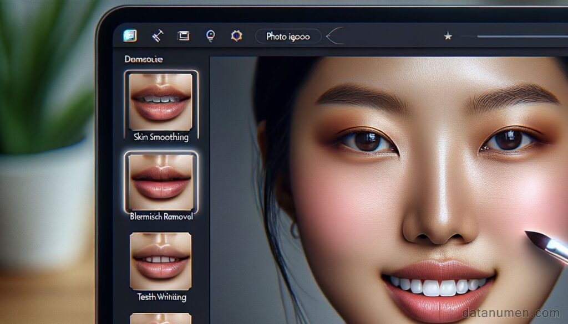Image resolution: width=568 pixels, height=324 pixels.
Task: Click the Blemish Removal label
Action: point(161,217)
